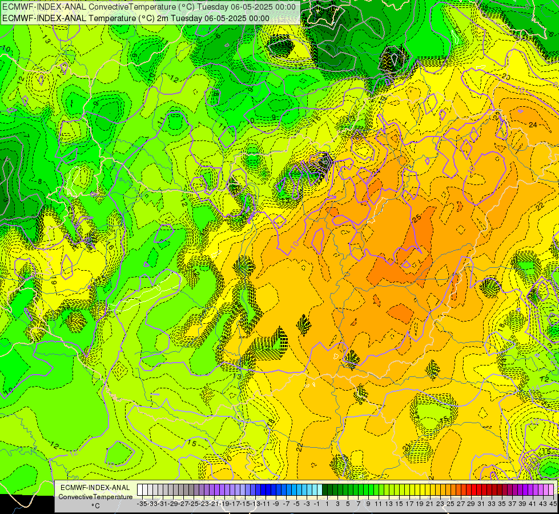The image size is (559, 514).
Task: Click the legend scale value 31
Action: pos(481,504)
